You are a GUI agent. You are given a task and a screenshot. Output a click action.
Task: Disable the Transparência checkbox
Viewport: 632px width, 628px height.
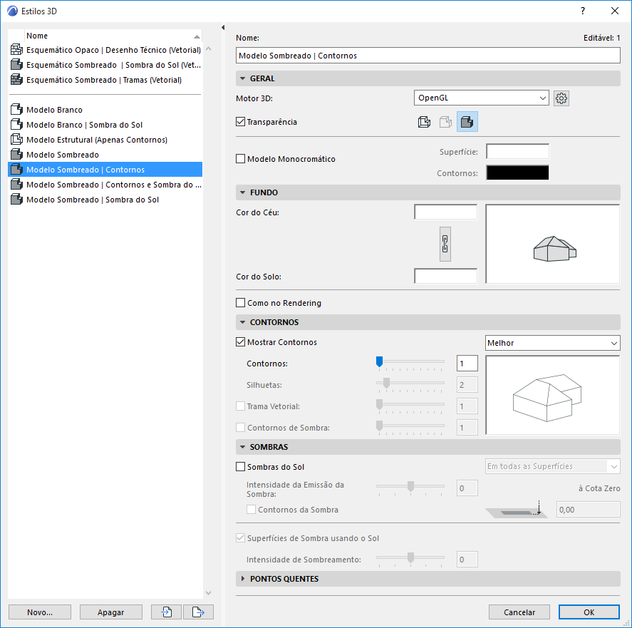click(240, 121)
